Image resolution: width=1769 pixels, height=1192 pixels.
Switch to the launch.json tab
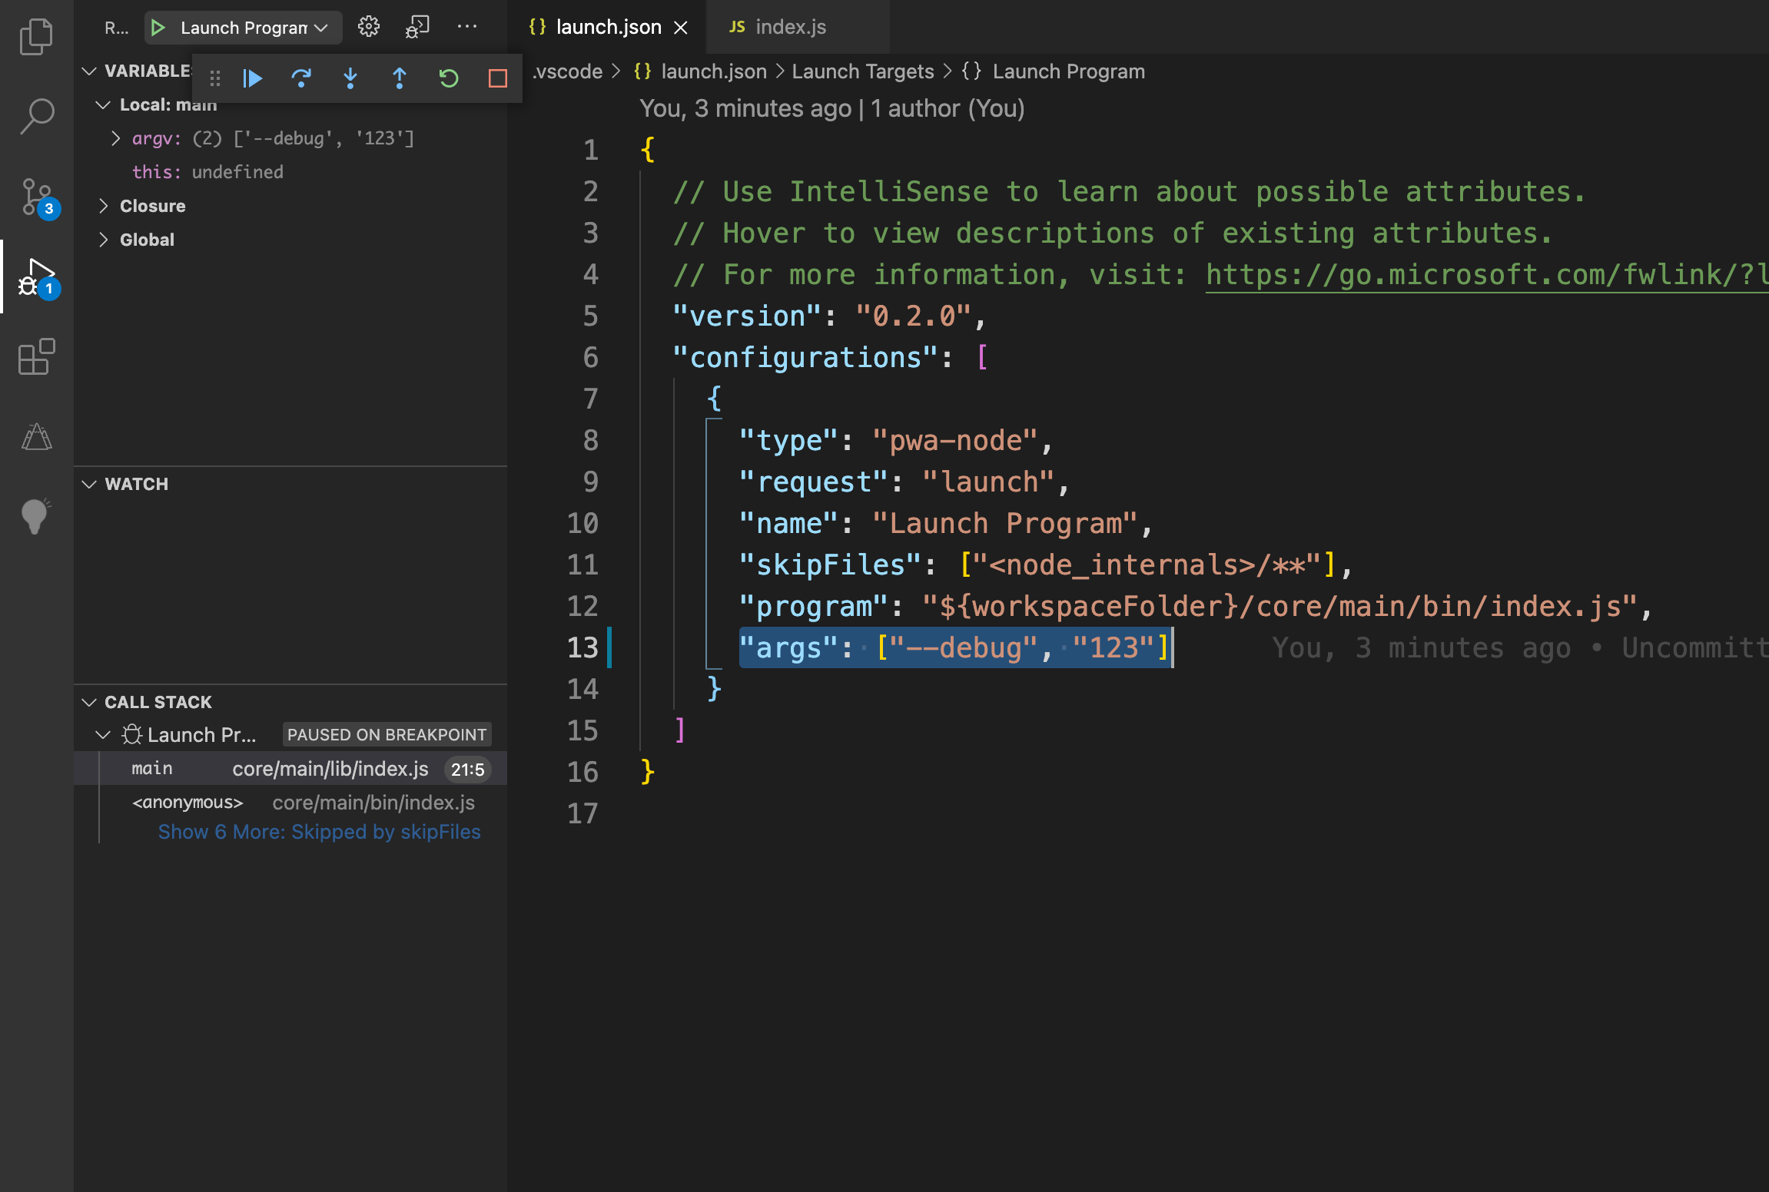(608, 27)
